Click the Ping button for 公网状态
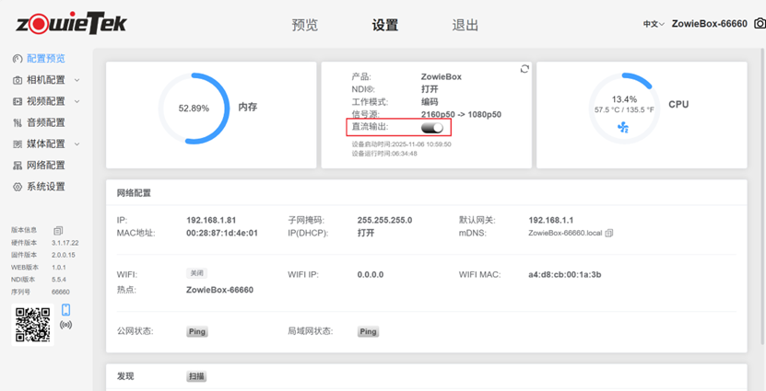The height and width of the screenshot is (391, 766). 197,331
